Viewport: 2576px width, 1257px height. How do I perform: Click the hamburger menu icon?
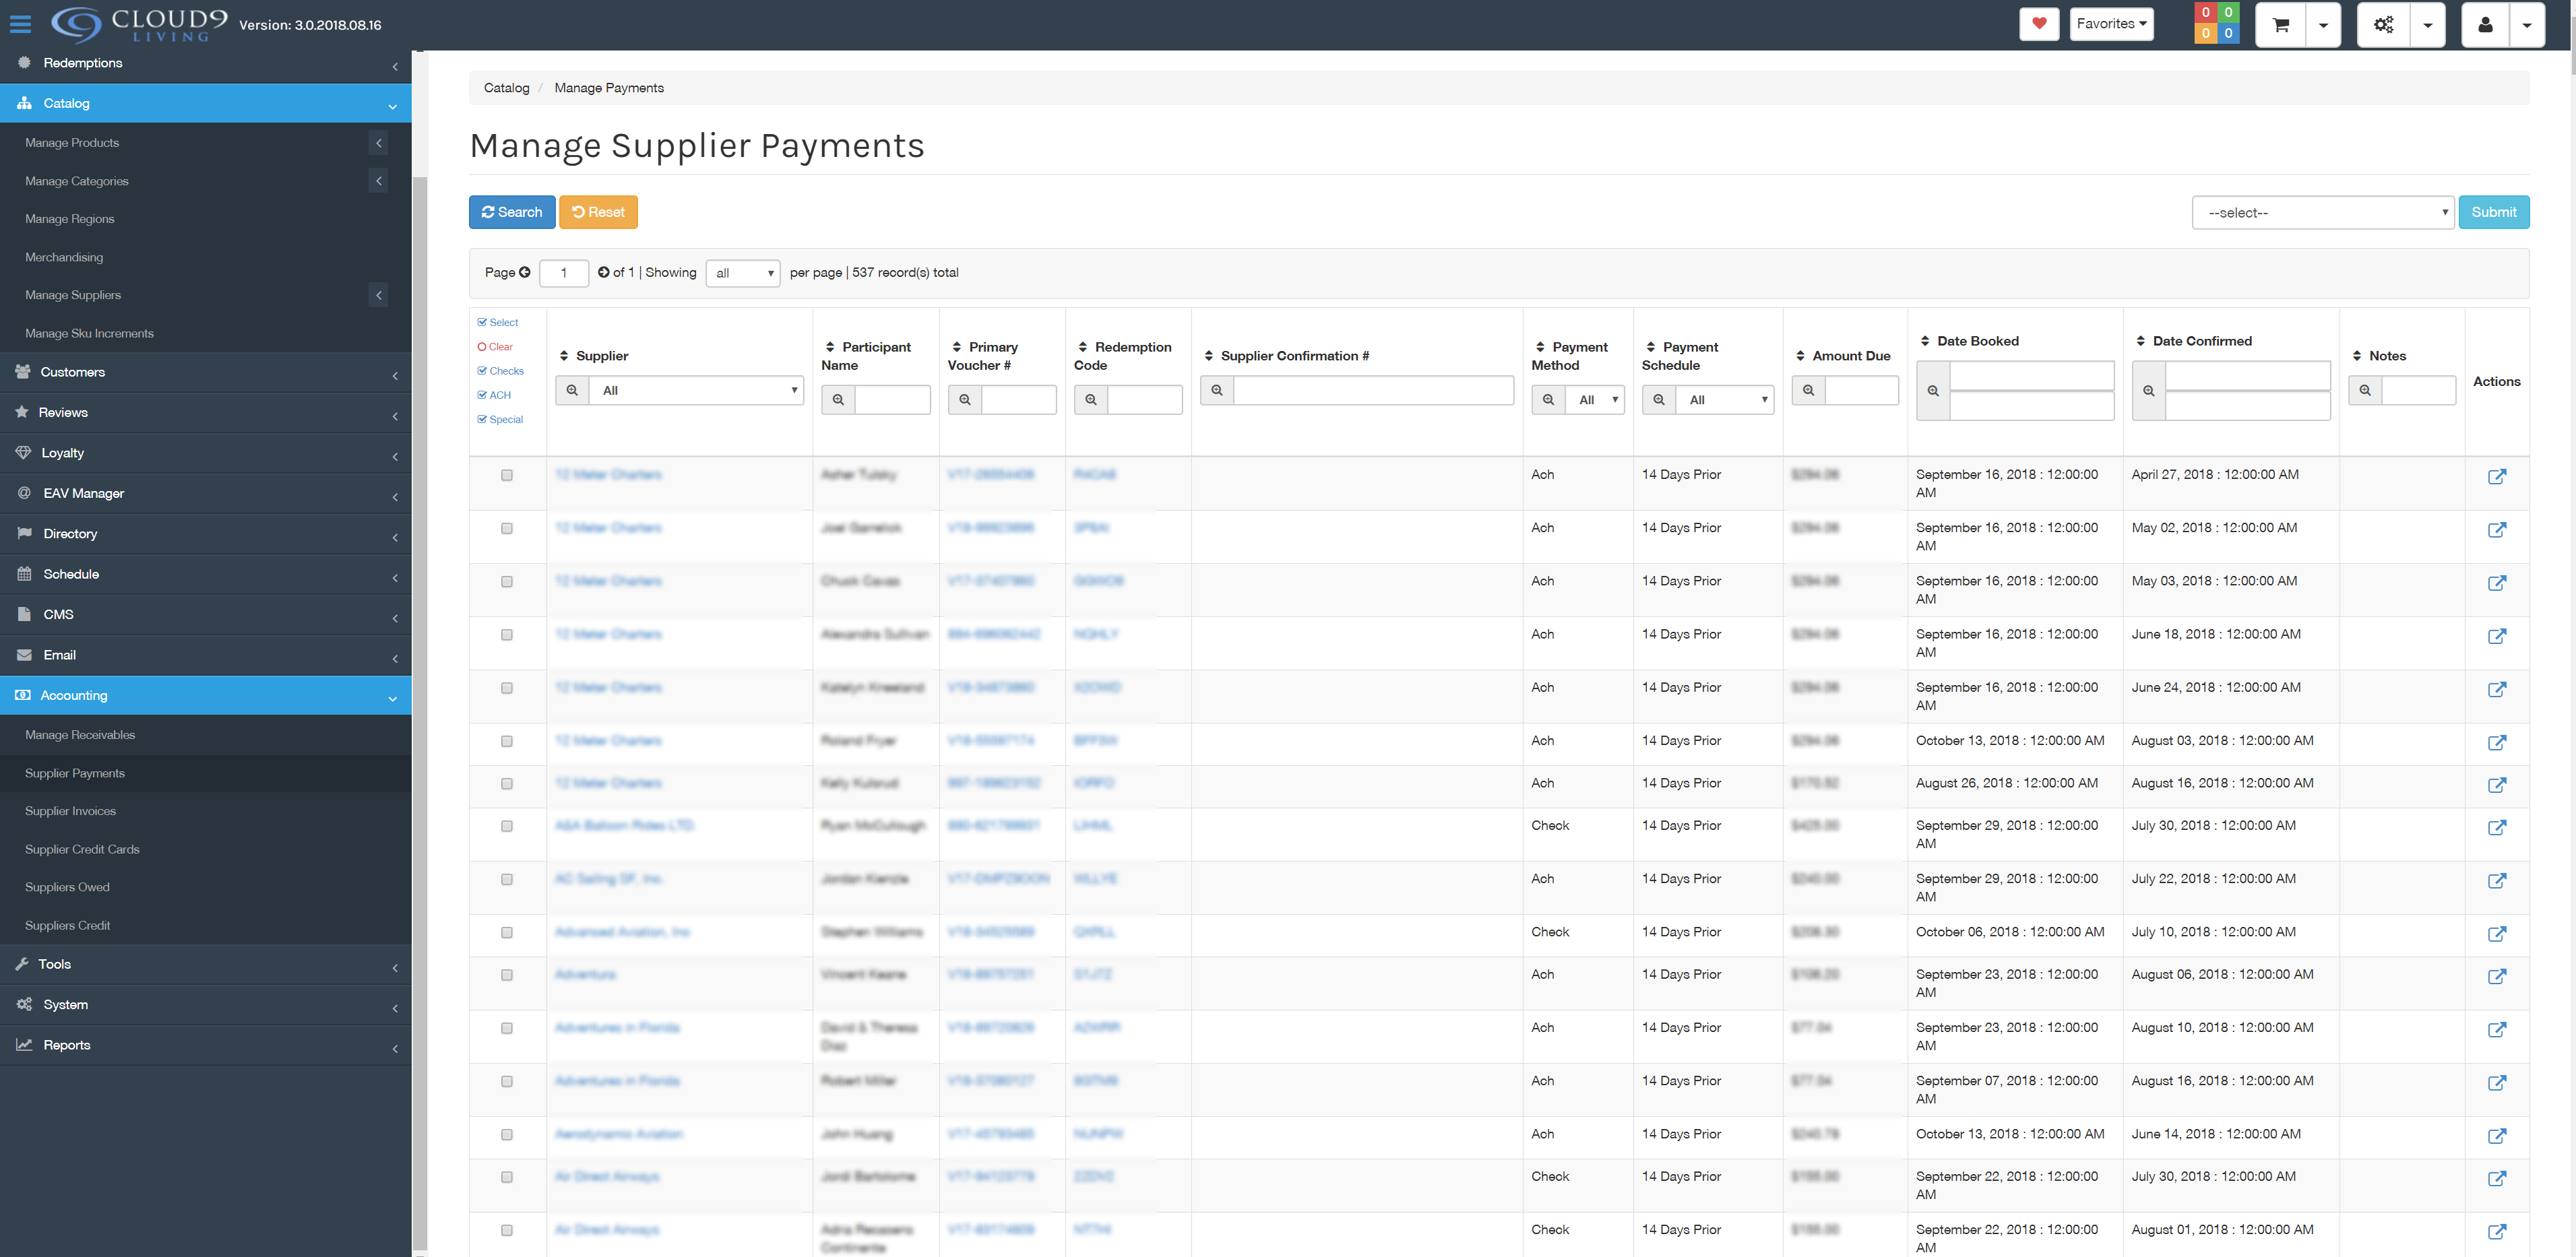(x=20, y=24)
